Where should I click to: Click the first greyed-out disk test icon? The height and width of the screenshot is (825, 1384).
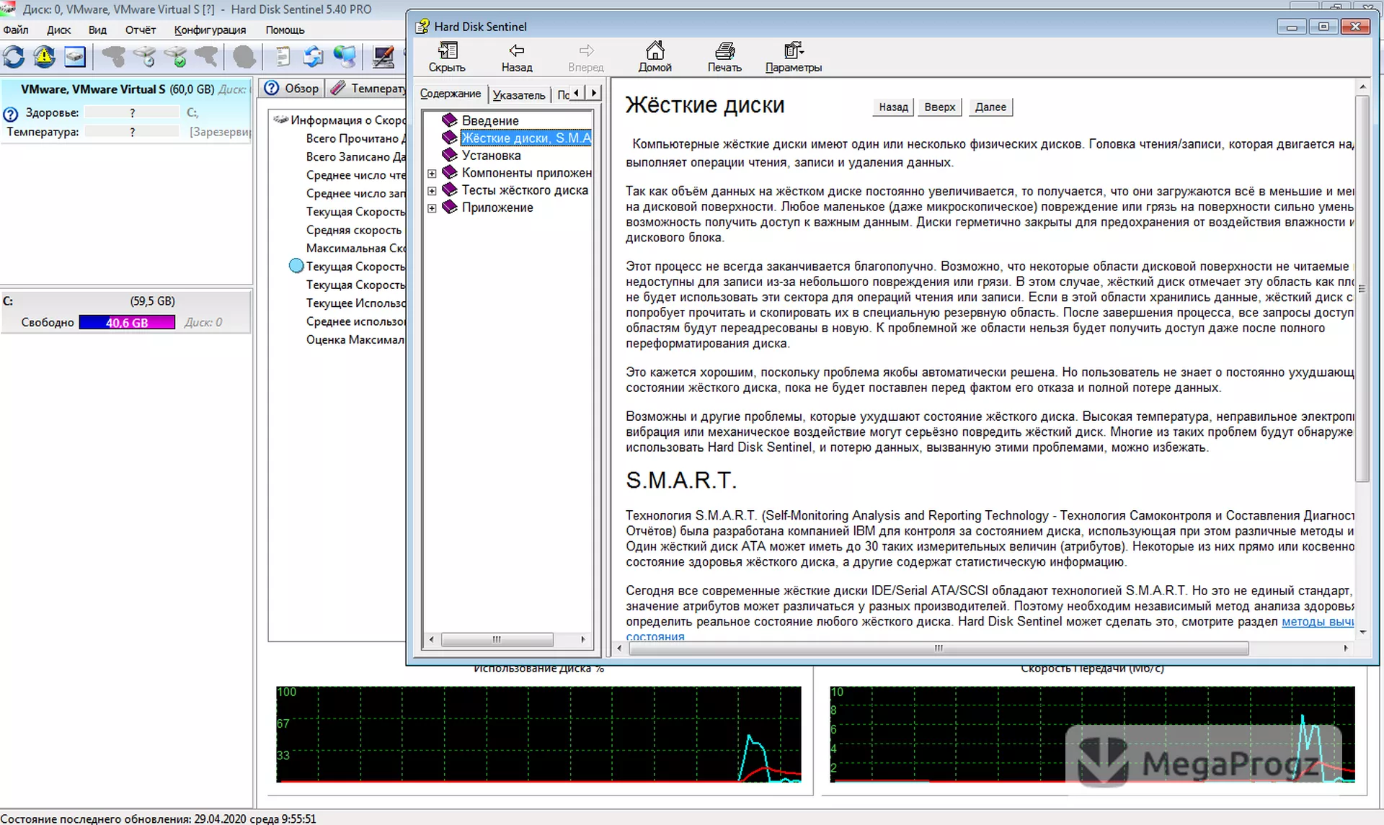pyautogui.click(x=112, y=56)
